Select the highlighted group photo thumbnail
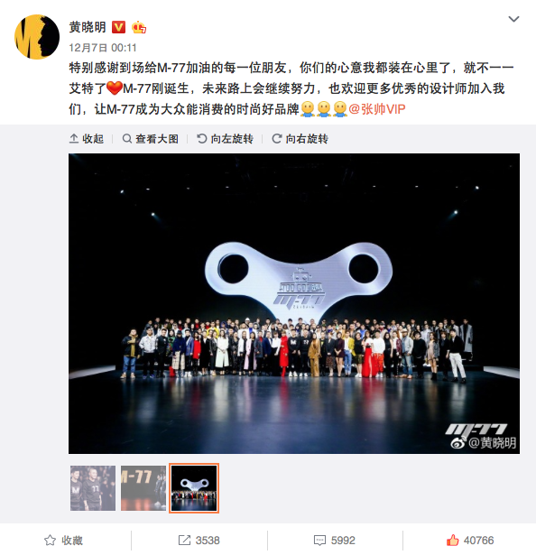This screenshot has width=536, height=555. click(x=194, y=487)
